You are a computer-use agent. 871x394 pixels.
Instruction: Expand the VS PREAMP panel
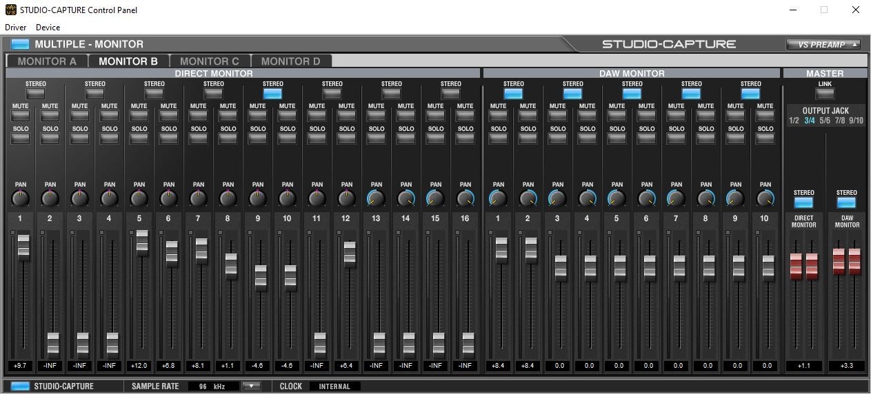pos(823,45)
